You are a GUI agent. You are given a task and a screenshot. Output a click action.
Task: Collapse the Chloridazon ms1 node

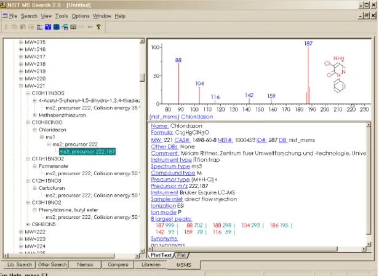point(42,137)
